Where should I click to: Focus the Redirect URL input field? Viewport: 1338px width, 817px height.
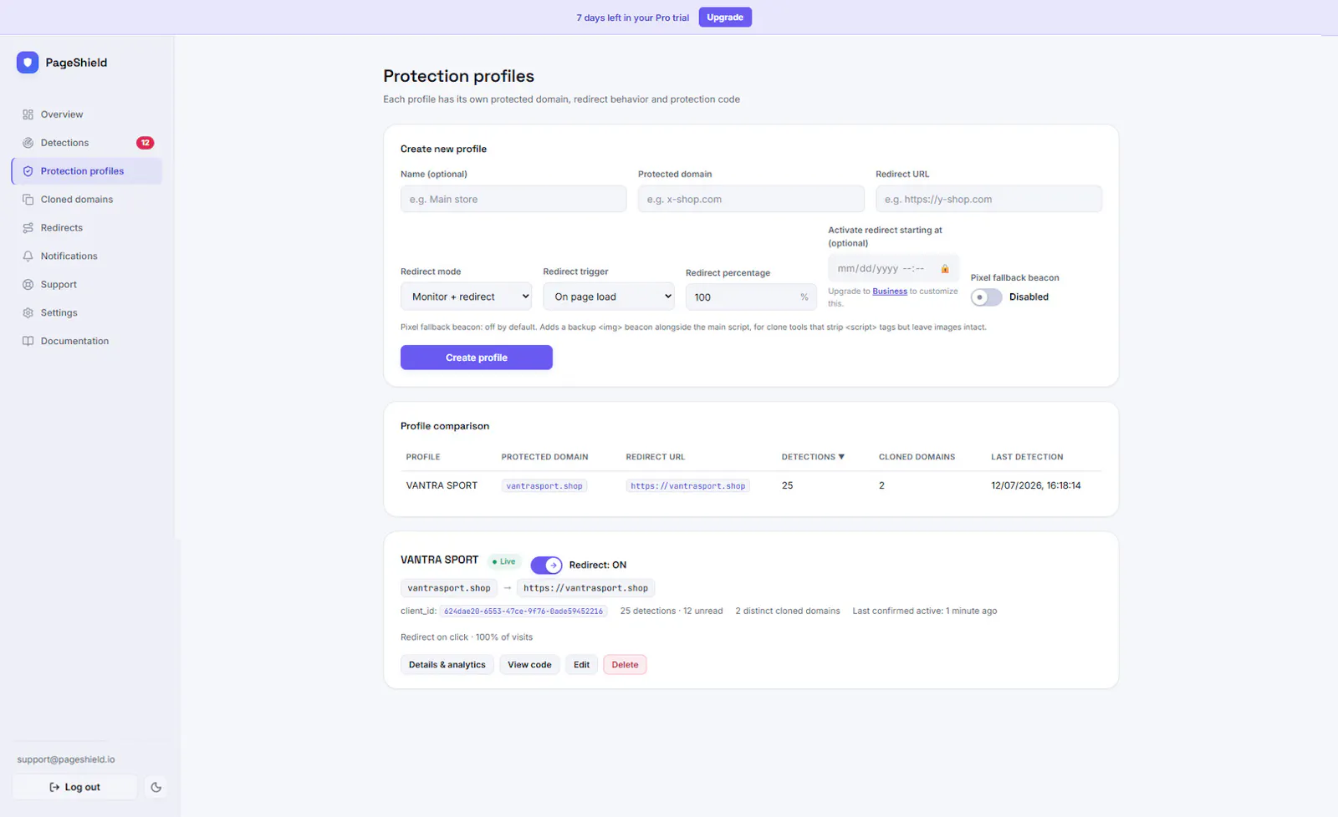click(988, 199)
